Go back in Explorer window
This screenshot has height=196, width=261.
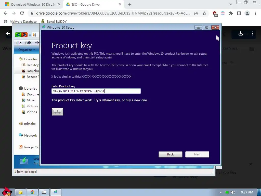18,35
